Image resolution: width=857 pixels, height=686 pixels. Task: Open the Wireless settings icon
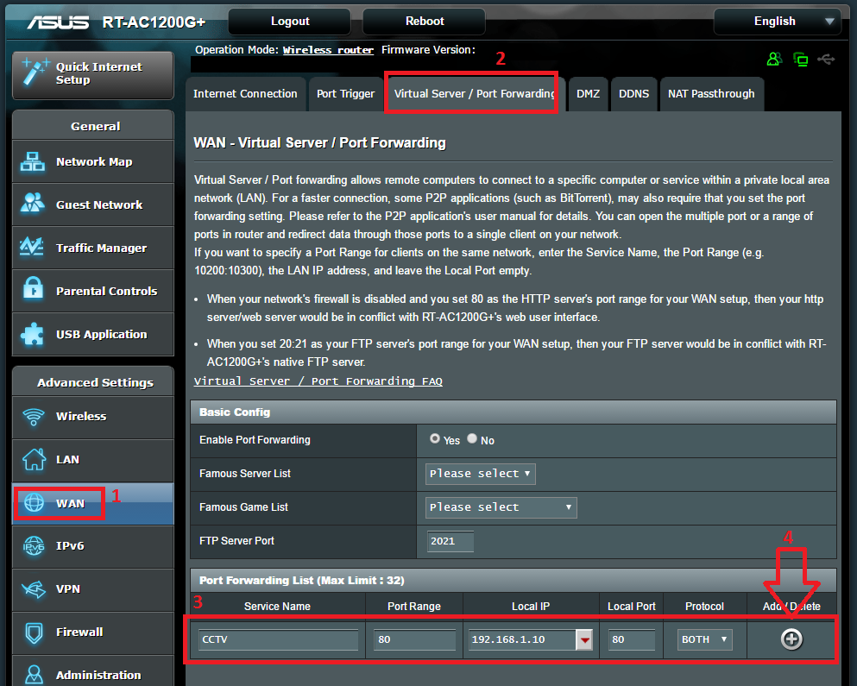tap(34, 417)
